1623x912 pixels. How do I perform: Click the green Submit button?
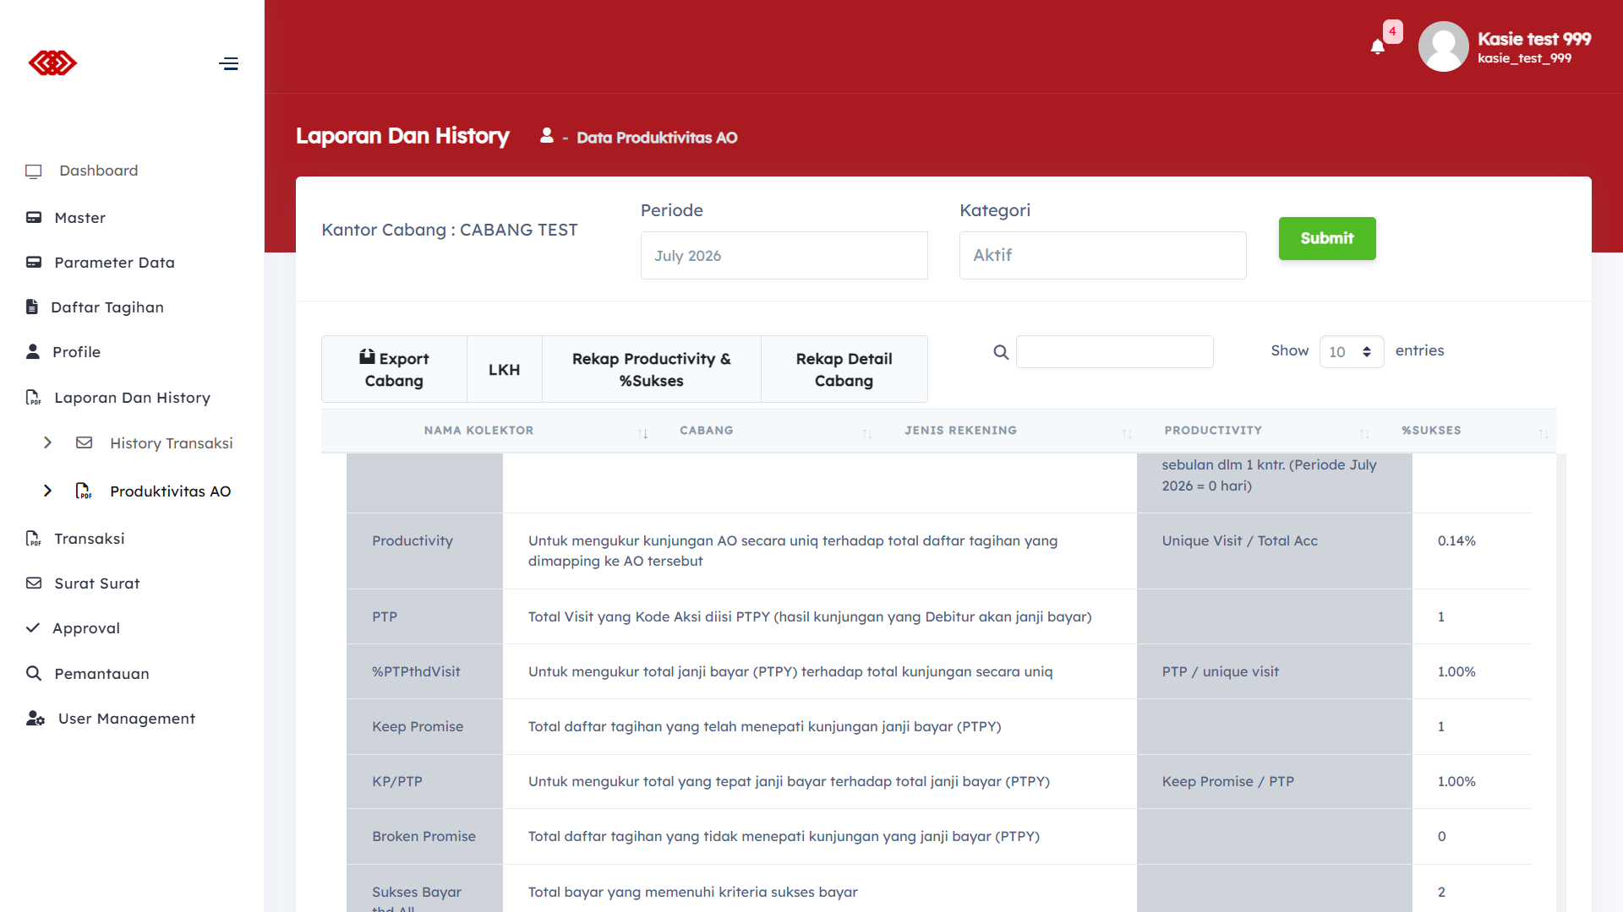pos(1327,238)
